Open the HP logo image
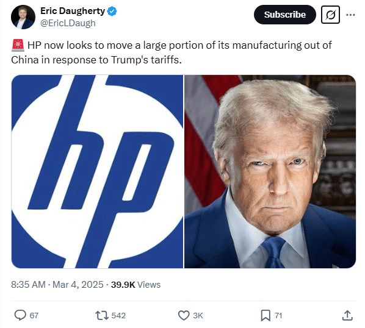The width and height of the screenshot is (365, 328). 97,171
